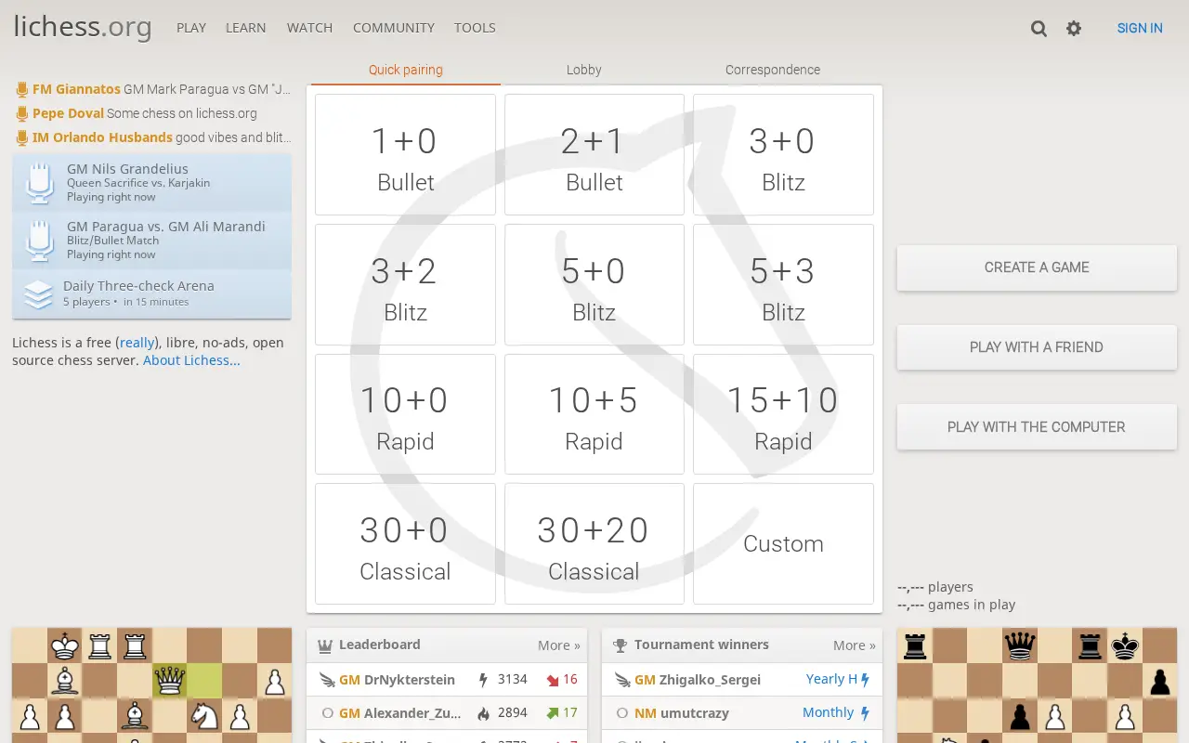This screenshot has height=743, width=1189.
Task: Open the chess board preview below About Lichess
Action: (151, 685)
